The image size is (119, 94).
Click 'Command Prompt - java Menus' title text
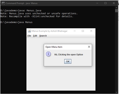(22, 3)
